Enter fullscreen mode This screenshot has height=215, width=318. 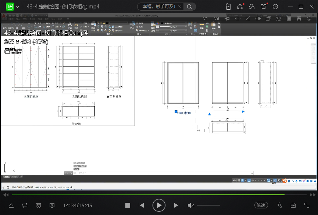[x=307, y=205]
